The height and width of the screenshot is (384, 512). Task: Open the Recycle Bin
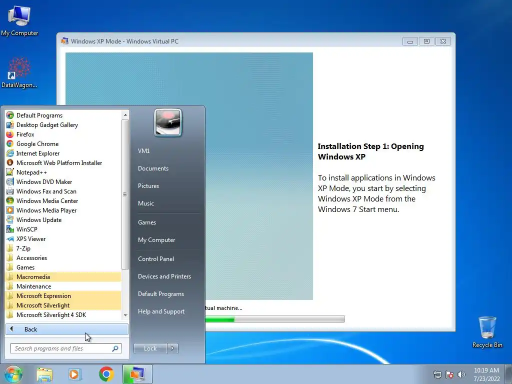tap(487, 332)
